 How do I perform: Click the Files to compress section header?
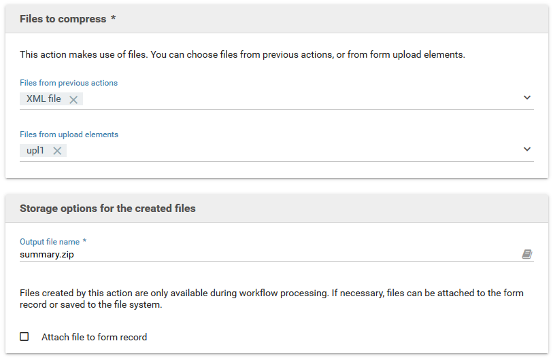[x=63, y=19]
